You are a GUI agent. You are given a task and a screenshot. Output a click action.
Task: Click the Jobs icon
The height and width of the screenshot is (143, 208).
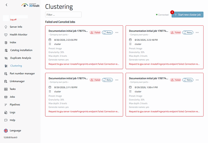coord(6,97)
